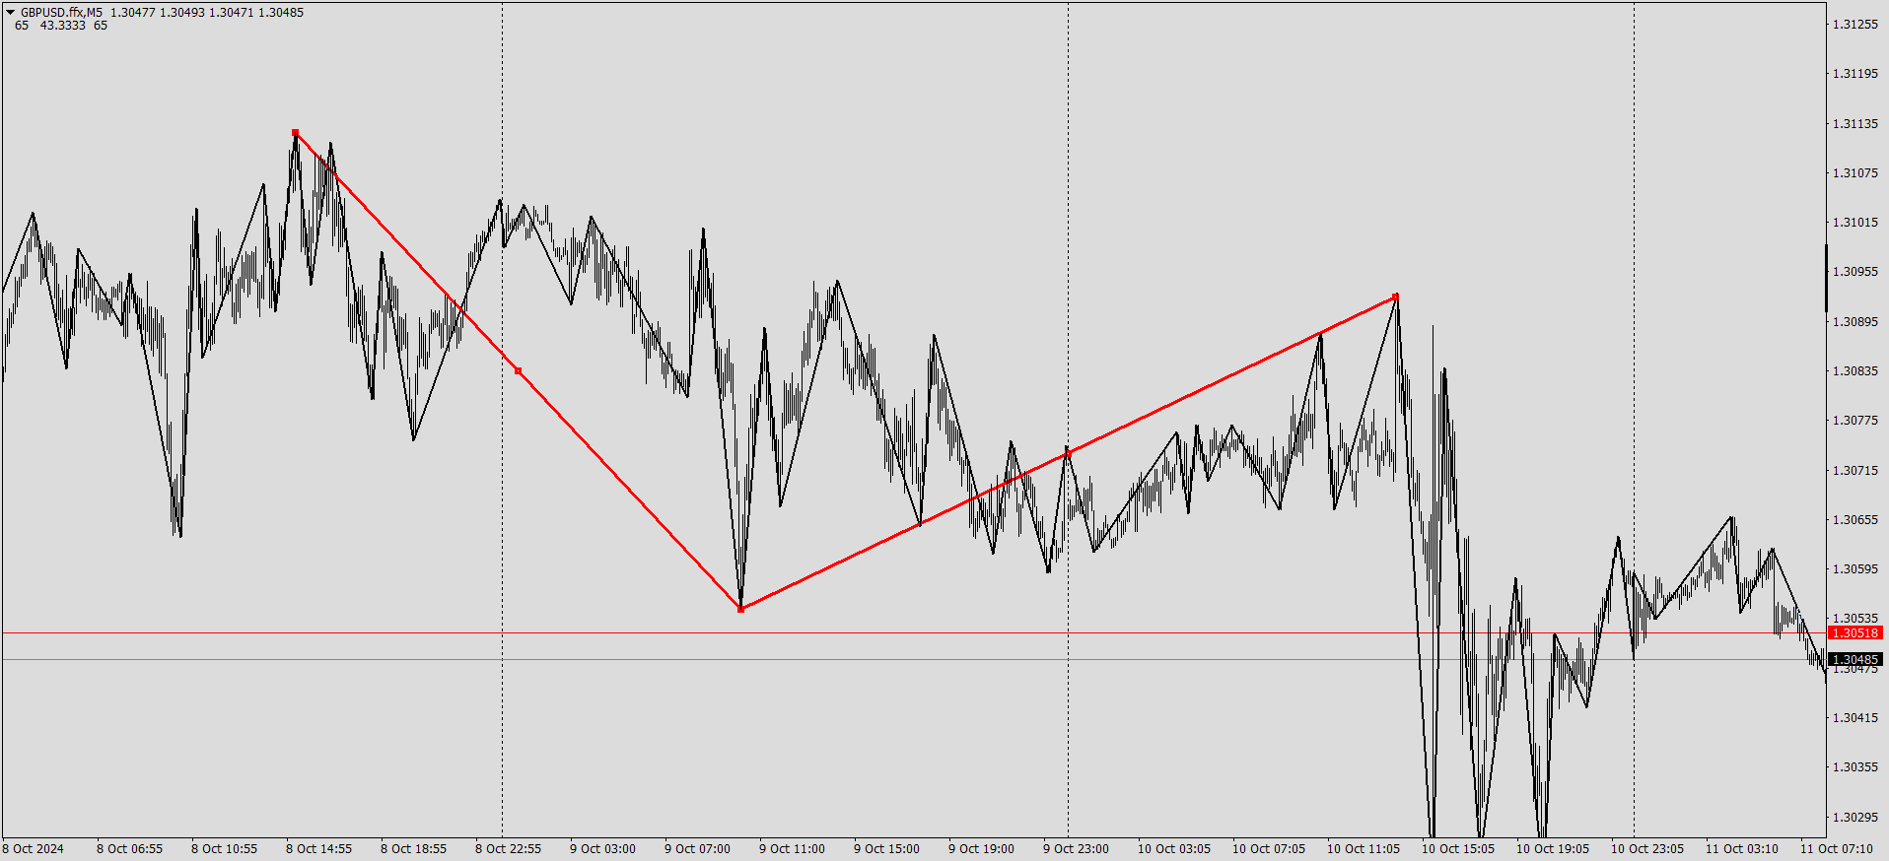Click the 1.30595 price scale label
Screen dimensions: 1889x861
point(1855,568)
